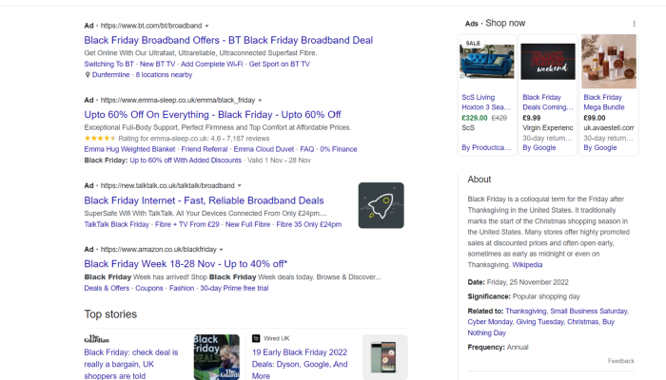Open Black Friday Week 18-28 Nov headline

[186, 264]
